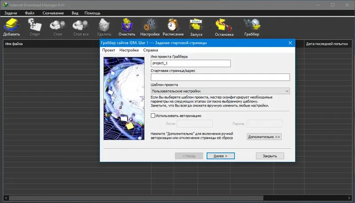Viewport: 355px width, 203px height.
Task: Expand the Шаблон проекта dropdown
Action: [x=287, y=91]
